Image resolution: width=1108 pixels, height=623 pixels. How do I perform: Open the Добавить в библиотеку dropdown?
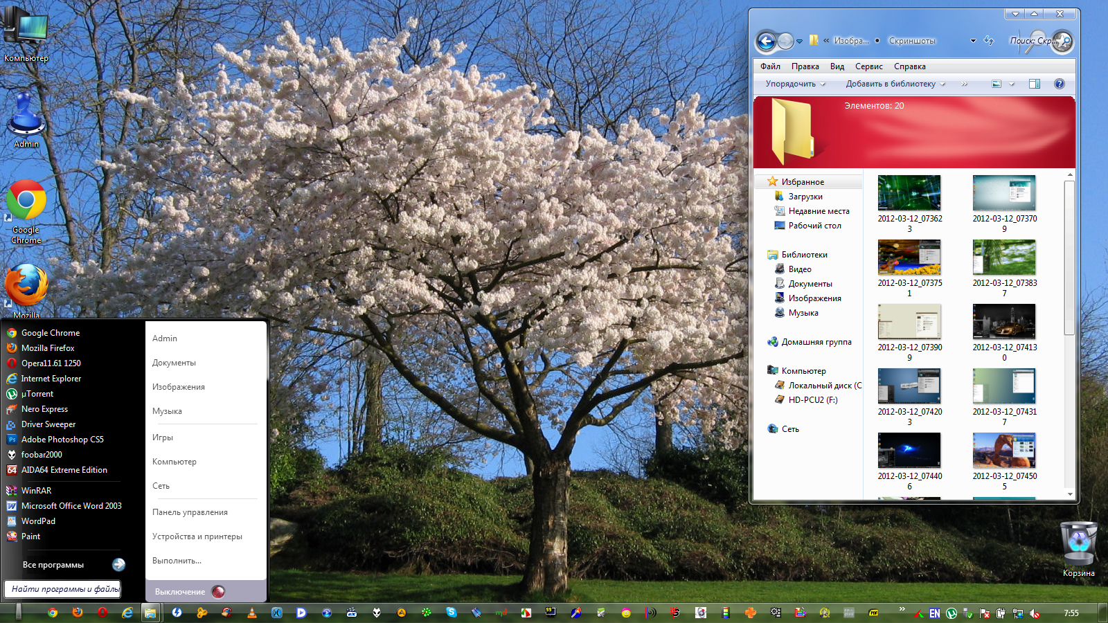pos(895,84)
